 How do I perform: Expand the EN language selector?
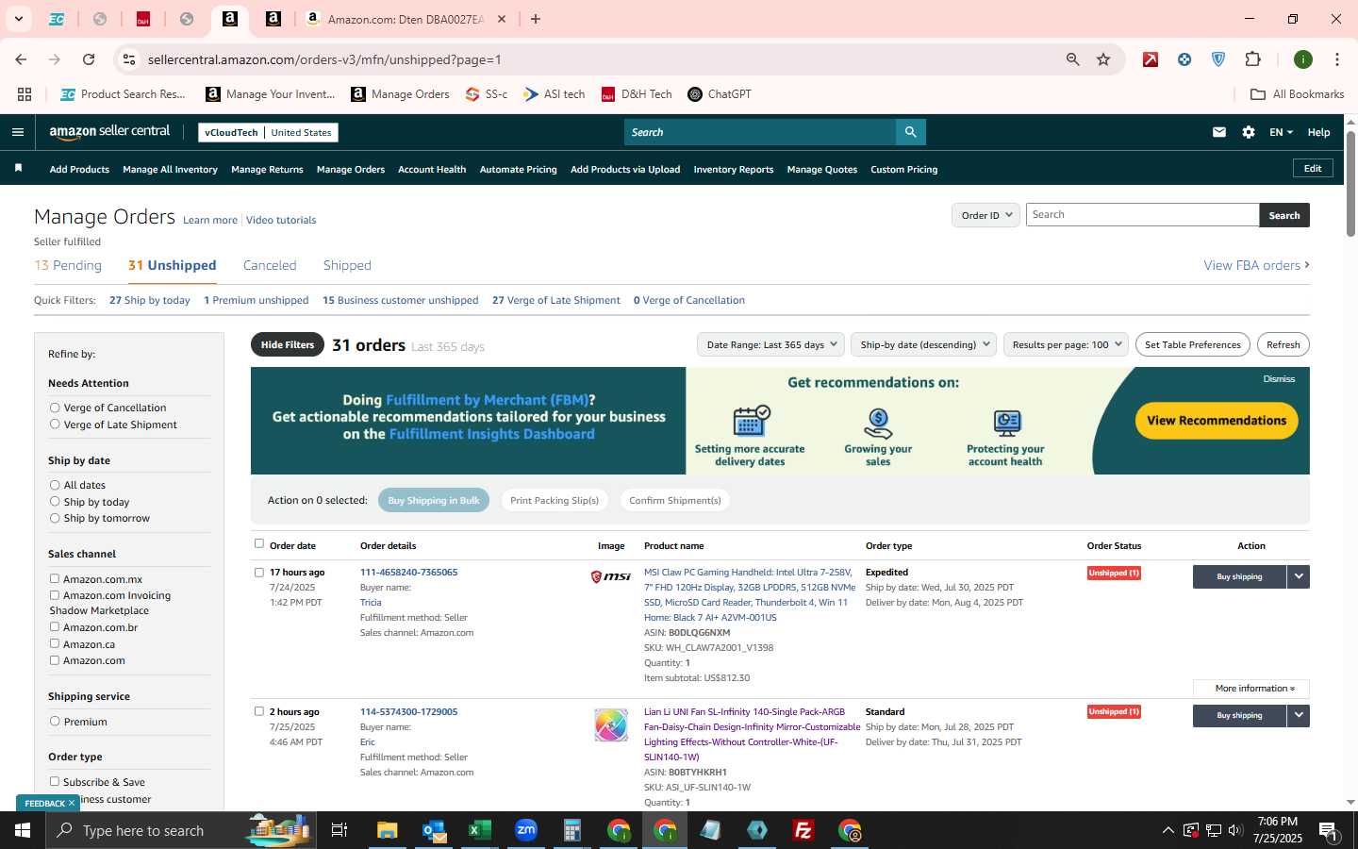point(1281,132)
